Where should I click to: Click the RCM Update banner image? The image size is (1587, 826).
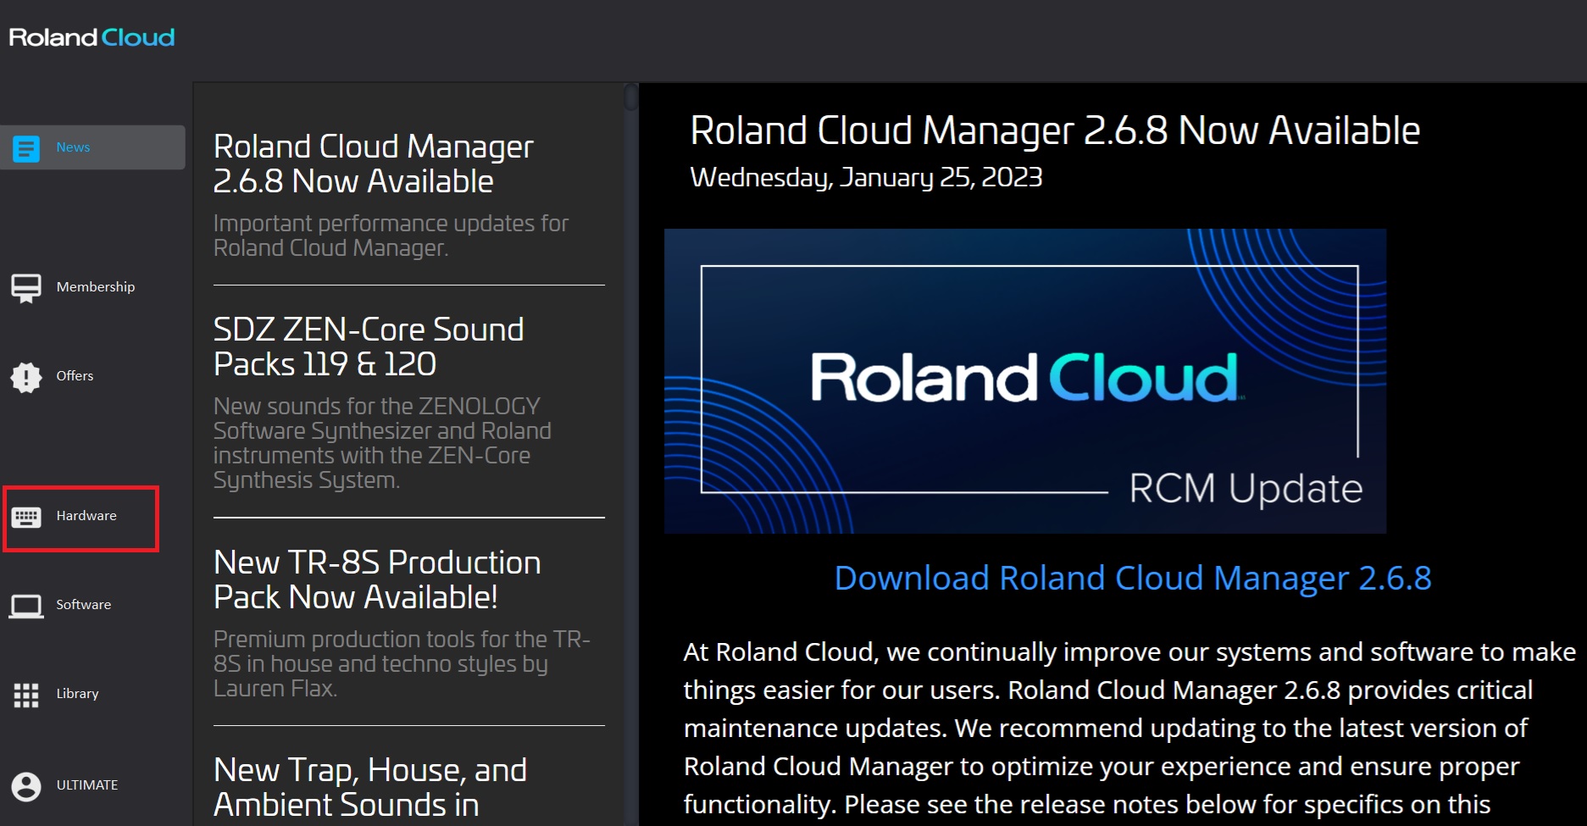pos(1025,381)
